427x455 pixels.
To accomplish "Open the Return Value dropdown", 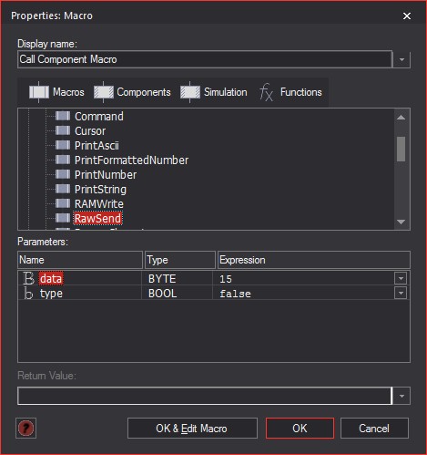I will [x=402, y=396].
